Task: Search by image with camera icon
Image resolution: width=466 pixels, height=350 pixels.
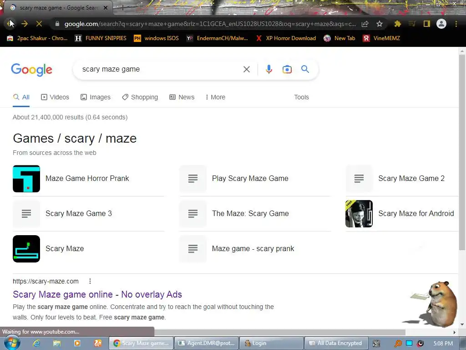Action: click(287, 69)
